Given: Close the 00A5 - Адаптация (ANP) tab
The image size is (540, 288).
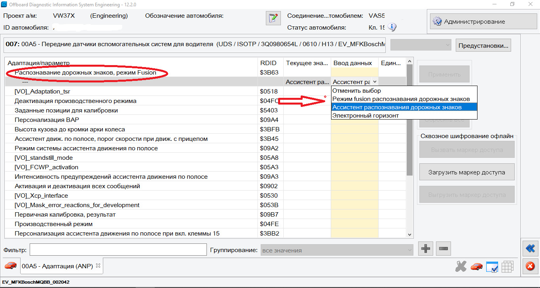Looking at the screenshot, I should 98,266.
